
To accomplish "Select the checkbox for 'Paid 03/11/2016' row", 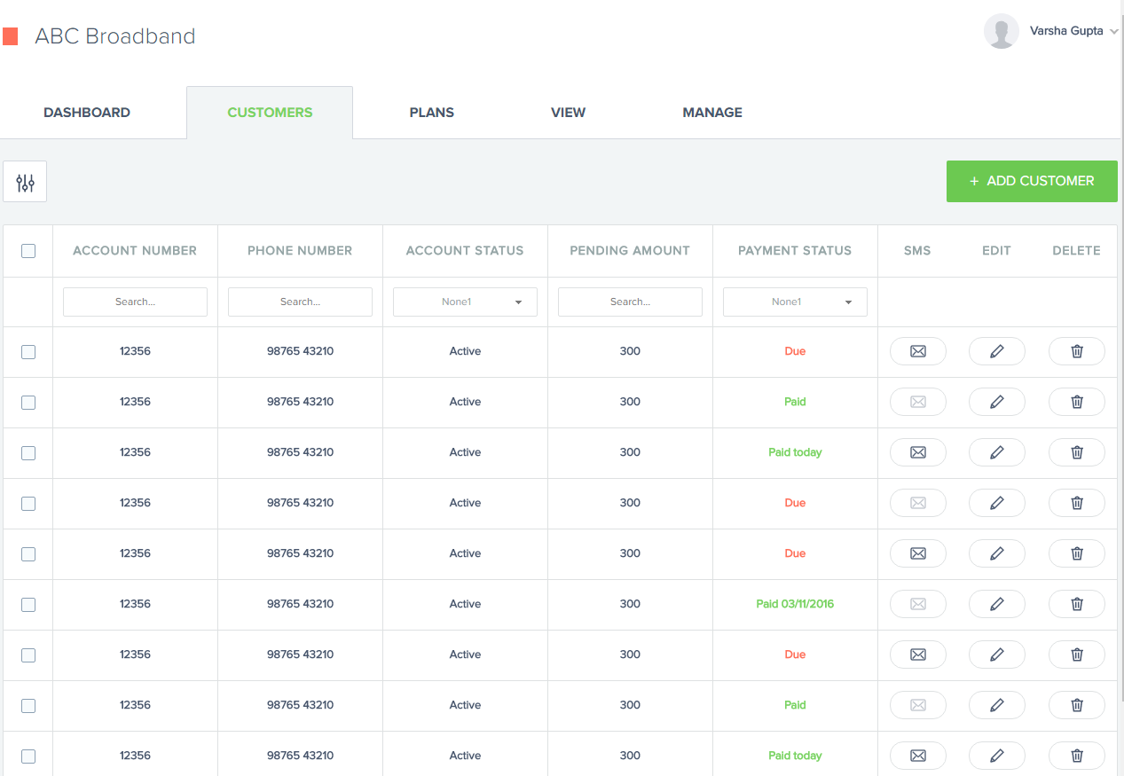I will 28,605.
